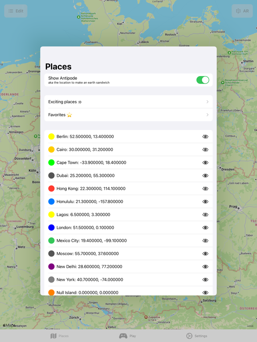The image size is (257, 342).
Task: Select the Lagos: 6.500000, 3.300000 row
Action: coord(128,215)
